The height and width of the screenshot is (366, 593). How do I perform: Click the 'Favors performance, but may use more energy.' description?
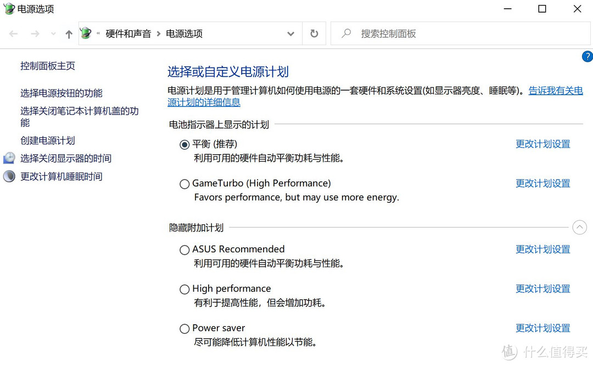296,198
